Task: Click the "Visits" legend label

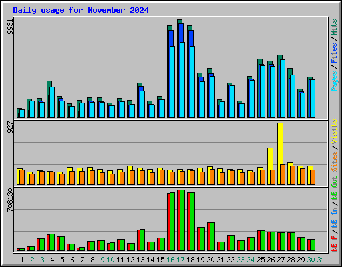Action: 335,131
